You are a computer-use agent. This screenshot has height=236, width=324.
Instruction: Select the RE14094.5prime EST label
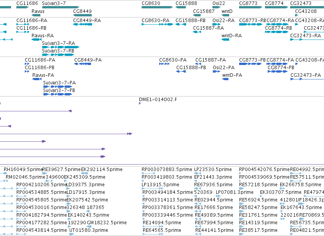point(162,223)
